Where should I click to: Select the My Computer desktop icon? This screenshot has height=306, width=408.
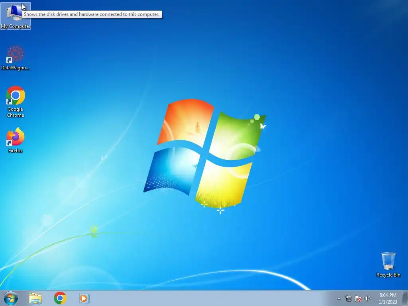coord(16,16)
